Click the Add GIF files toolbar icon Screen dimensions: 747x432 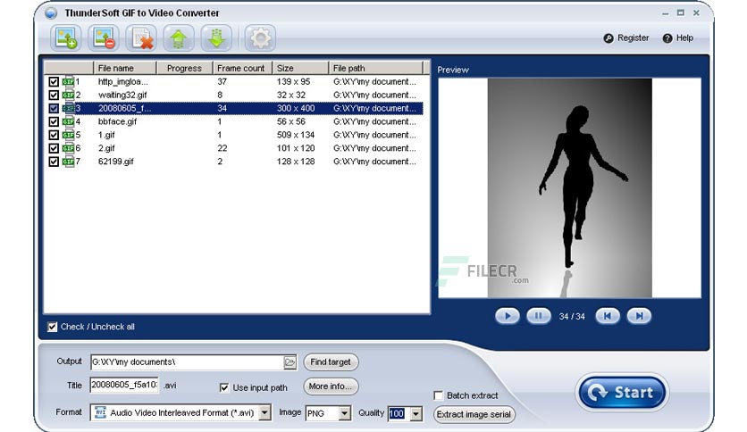point(66,38)
